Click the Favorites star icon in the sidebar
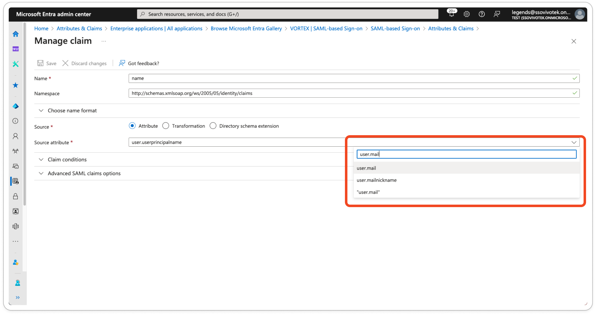596x315 pixels. (x=15, y=85)
